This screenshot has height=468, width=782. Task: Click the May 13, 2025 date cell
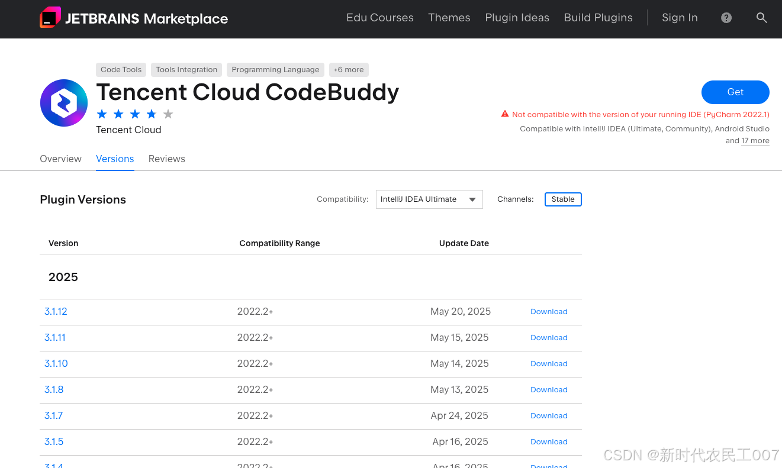point(459,389)
